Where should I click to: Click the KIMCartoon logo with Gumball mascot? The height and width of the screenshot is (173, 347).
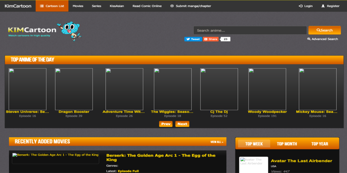[x=45, y=32]
